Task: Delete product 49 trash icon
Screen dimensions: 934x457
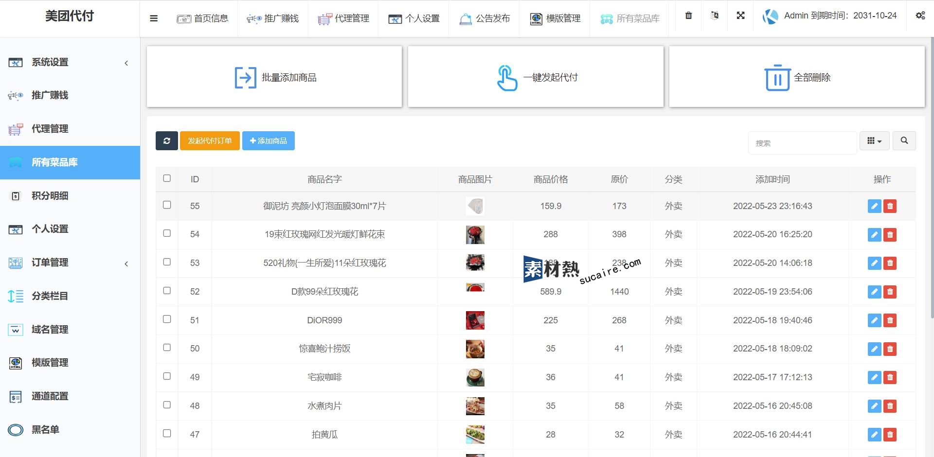Action: 890,377
